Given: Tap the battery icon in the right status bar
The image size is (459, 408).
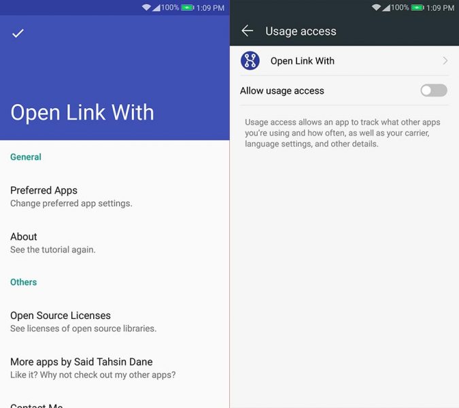Looking at the screenshot, I should click(x=418, y=7).
